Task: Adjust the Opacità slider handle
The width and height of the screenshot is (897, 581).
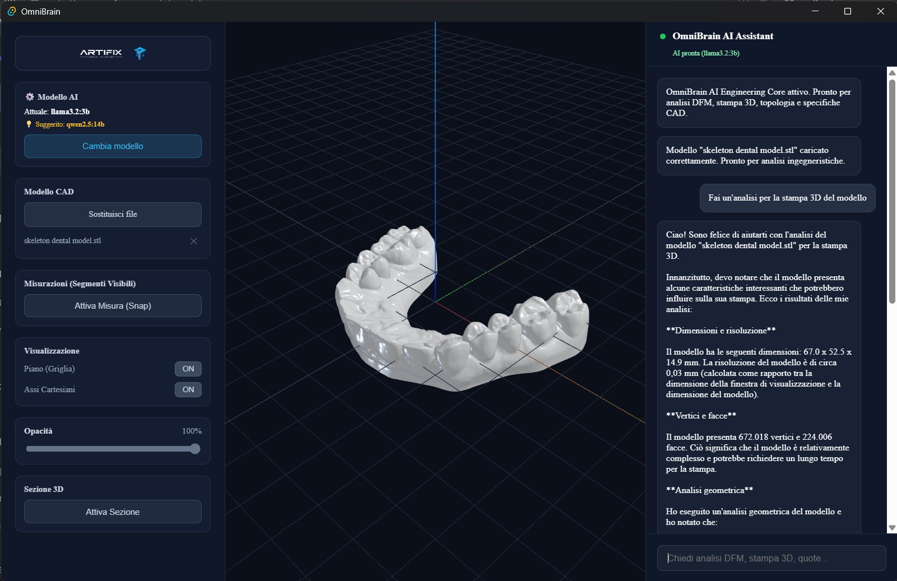Action: click(195, 449)
